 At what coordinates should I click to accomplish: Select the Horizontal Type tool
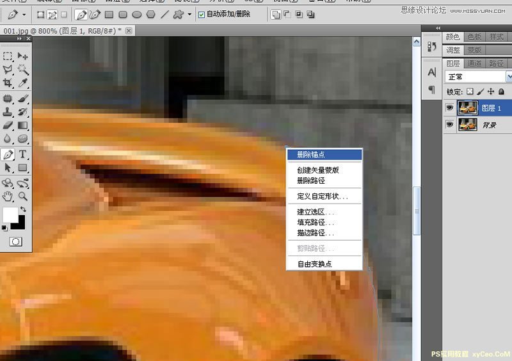22,154
